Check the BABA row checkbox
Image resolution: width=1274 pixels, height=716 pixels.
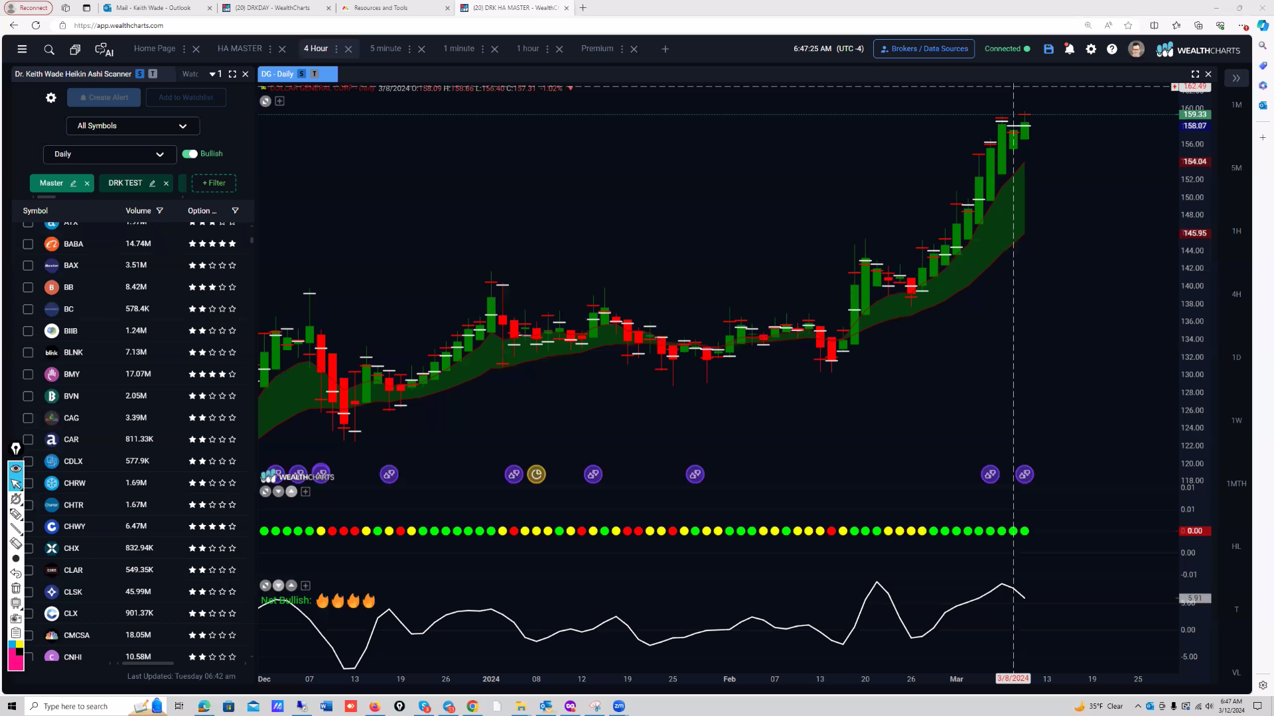(28, 244)
